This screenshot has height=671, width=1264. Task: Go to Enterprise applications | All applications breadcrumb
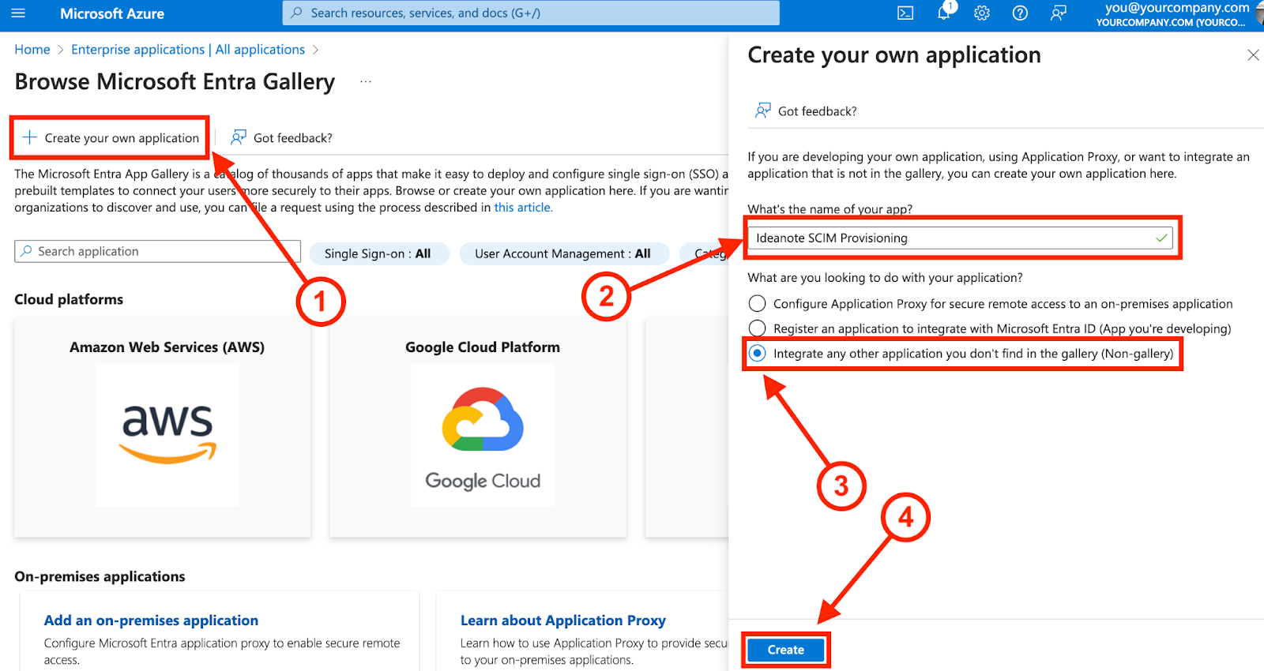[x=188, y=49]
